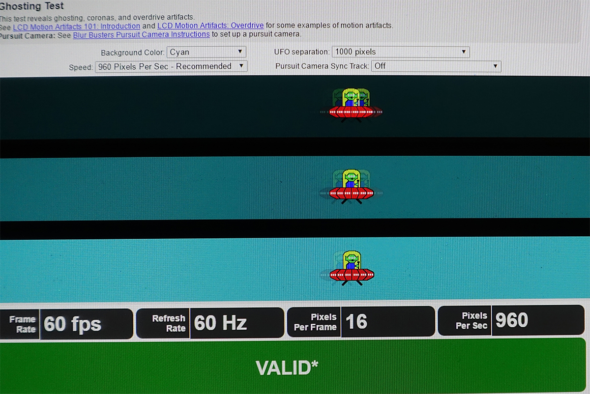Image resolution: width=590 pixels, height=394 pixels.
Task: Open the Pursuit Camera Sync Track dropdown
Action: click(436, 66)
